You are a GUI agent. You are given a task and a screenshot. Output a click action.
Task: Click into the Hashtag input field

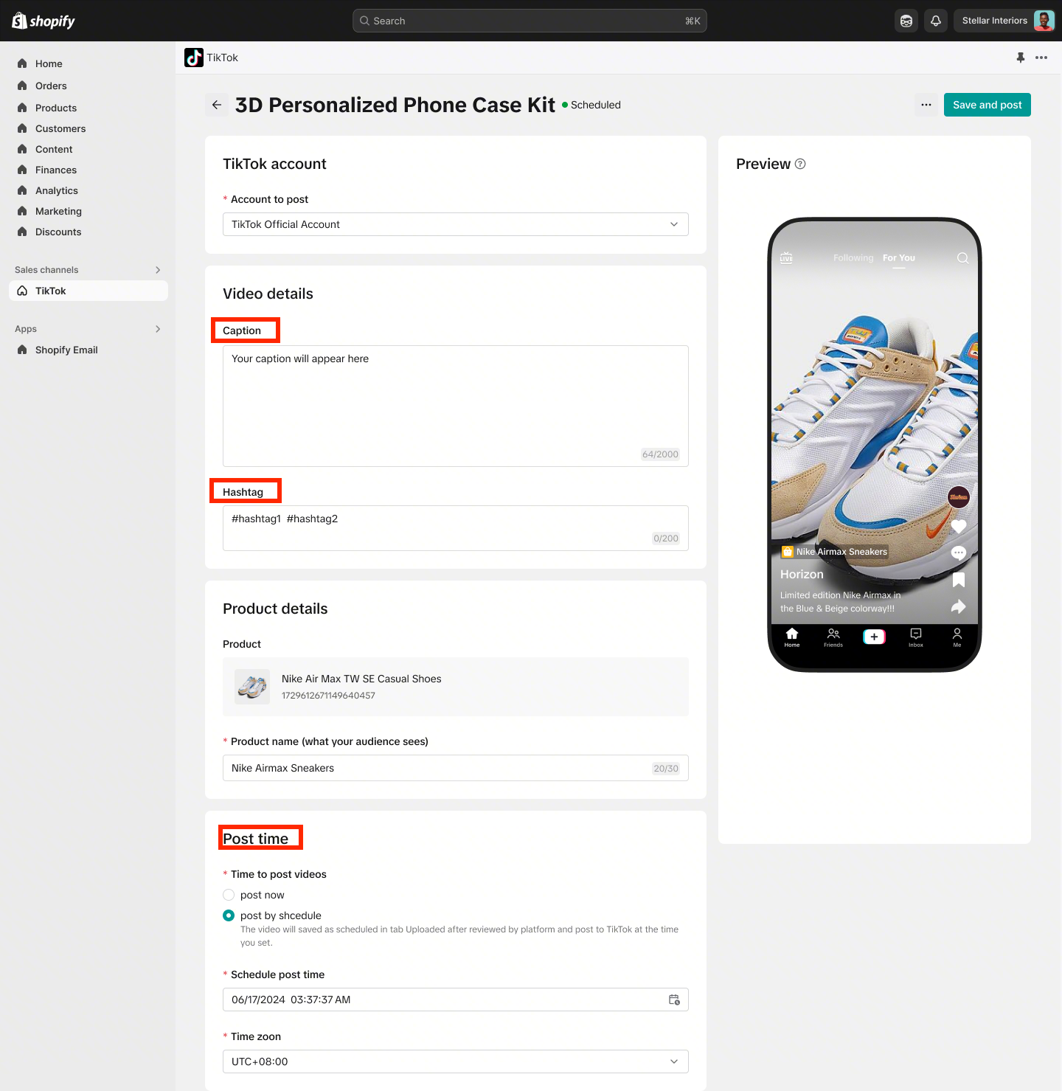tap(456, 528)
